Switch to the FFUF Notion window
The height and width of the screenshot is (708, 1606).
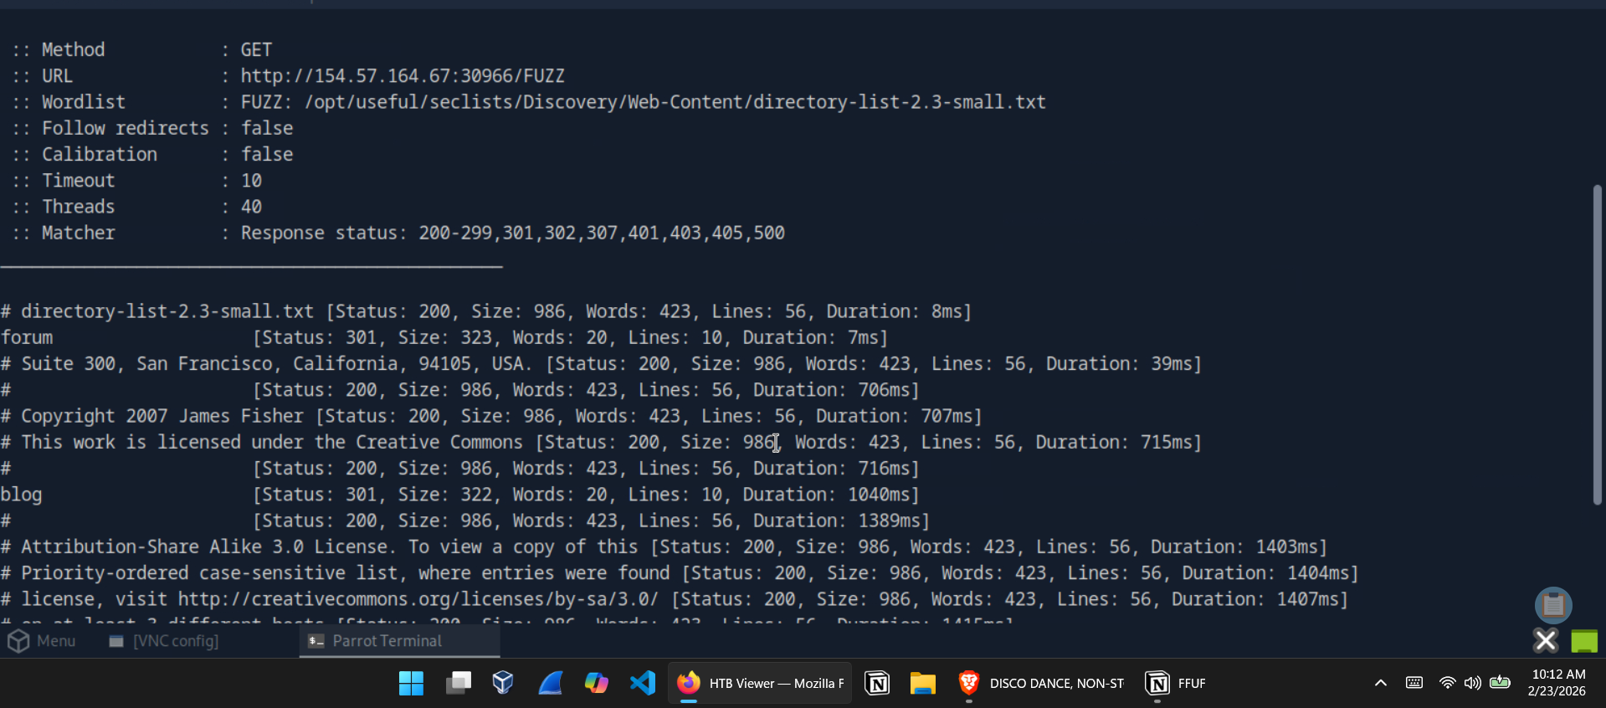coord(1176,683)
